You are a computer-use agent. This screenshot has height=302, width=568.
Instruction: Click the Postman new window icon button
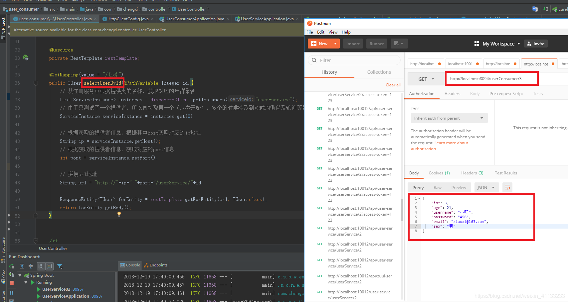399,44
